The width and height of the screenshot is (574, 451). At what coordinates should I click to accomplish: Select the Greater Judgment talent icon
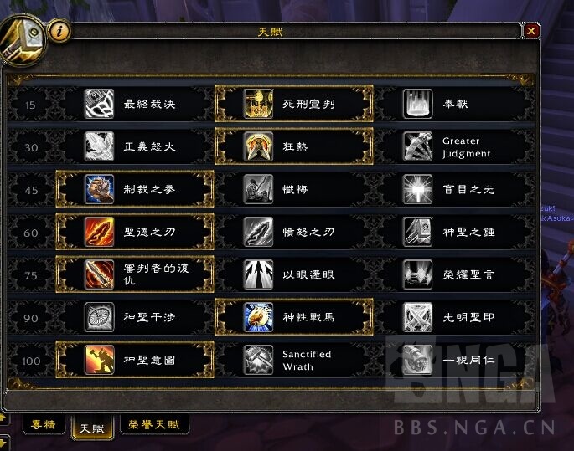point(417,146)
